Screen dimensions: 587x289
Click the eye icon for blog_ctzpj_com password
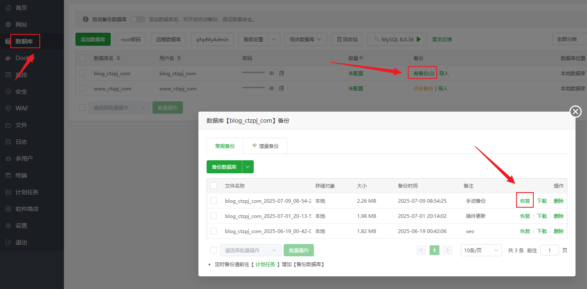pos(271,73)
